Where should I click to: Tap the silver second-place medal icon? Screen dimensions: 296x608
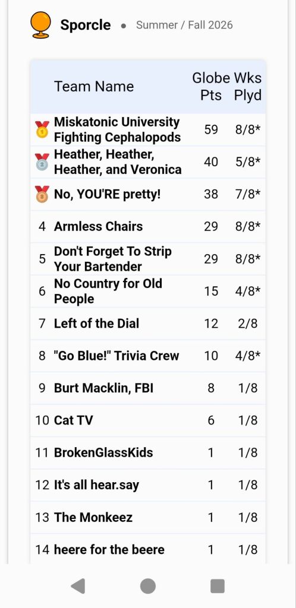42,161
